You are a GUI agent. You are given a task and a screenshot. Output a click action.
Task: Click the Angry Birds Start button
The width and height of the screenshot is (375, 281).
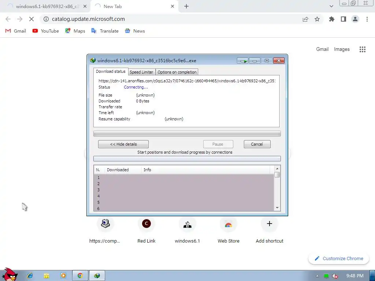coord(10,275)
